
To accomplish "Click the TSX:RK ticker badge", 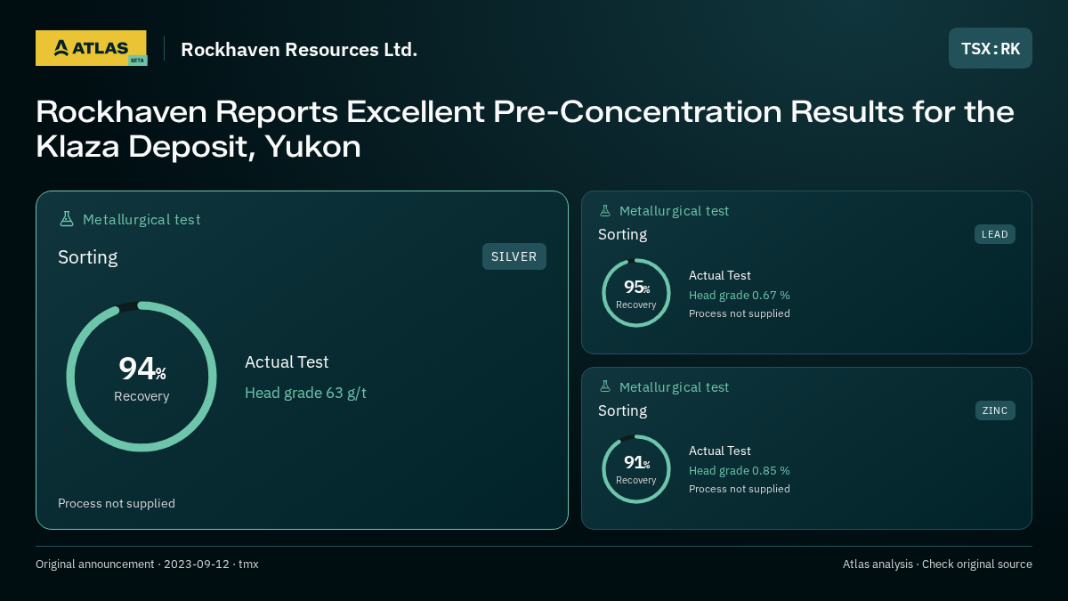I will (x=991, y=48).
